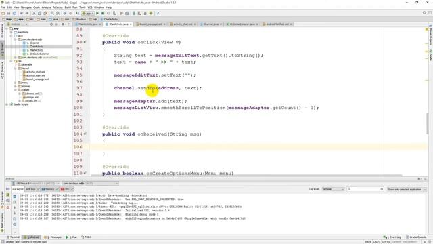Viewport: 433px width, 244px height.
Task: Open the device selector dropdown
Action: tap(36, 184)
